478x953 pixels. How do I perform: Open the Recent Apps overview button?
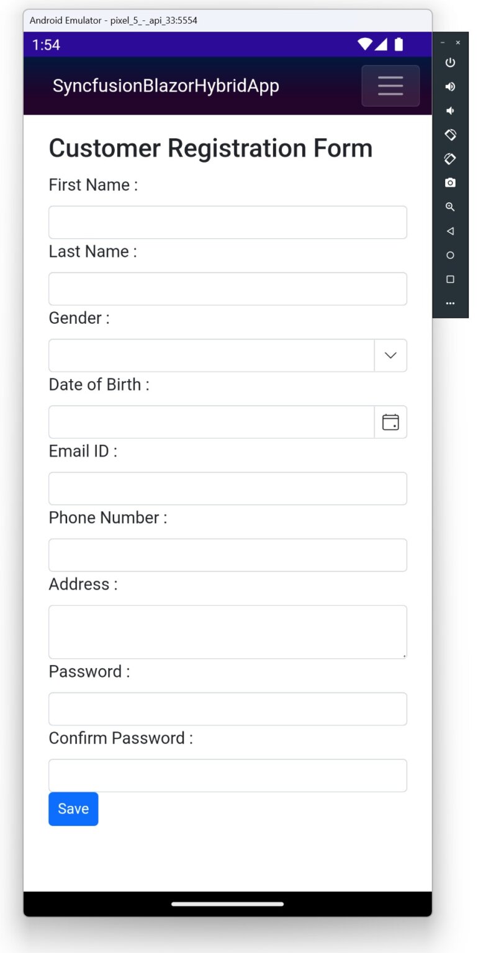450,279
